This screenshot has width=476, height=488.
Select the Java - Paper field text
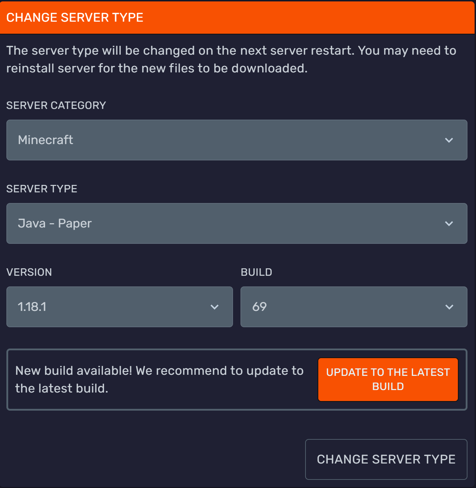click(x=55, y=224)
